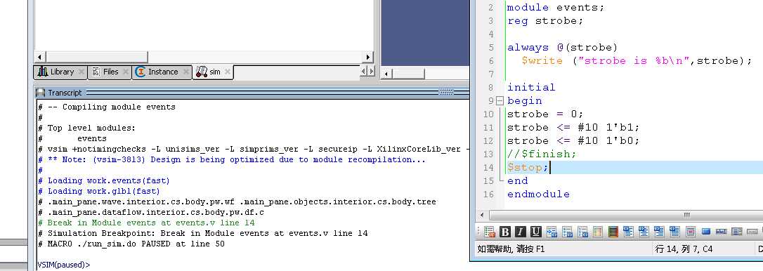Click the workspace horizontal scrollbar thumb
This screenshot has width=763, height=271.
click(x=97, y=57)
